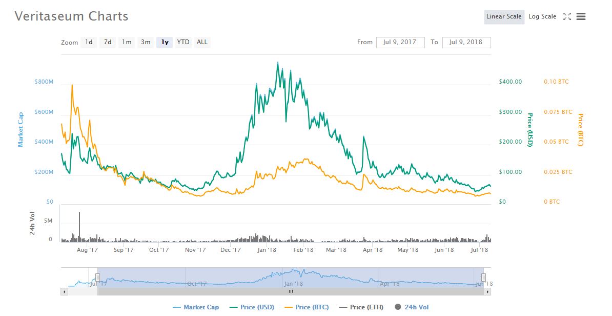
Task: Click the navigator scrollbar grip handle
Action: click(291, 291)
